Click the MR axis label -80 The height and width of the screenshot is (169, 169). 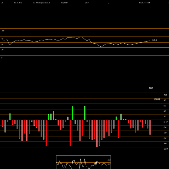tap(165, 144)
